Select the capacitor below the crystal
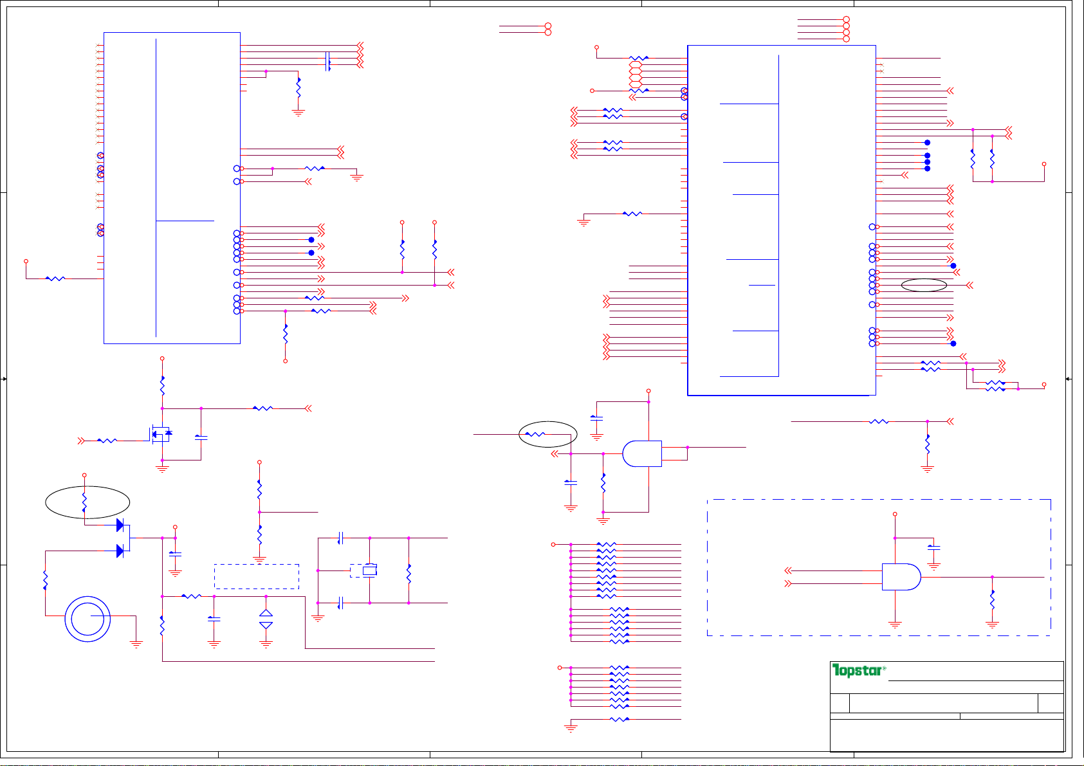 341,603
